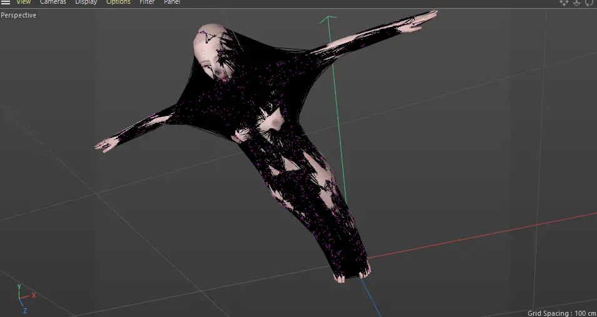
Task: Click the Perspective viewport label
Action: (x=19, y=15)
